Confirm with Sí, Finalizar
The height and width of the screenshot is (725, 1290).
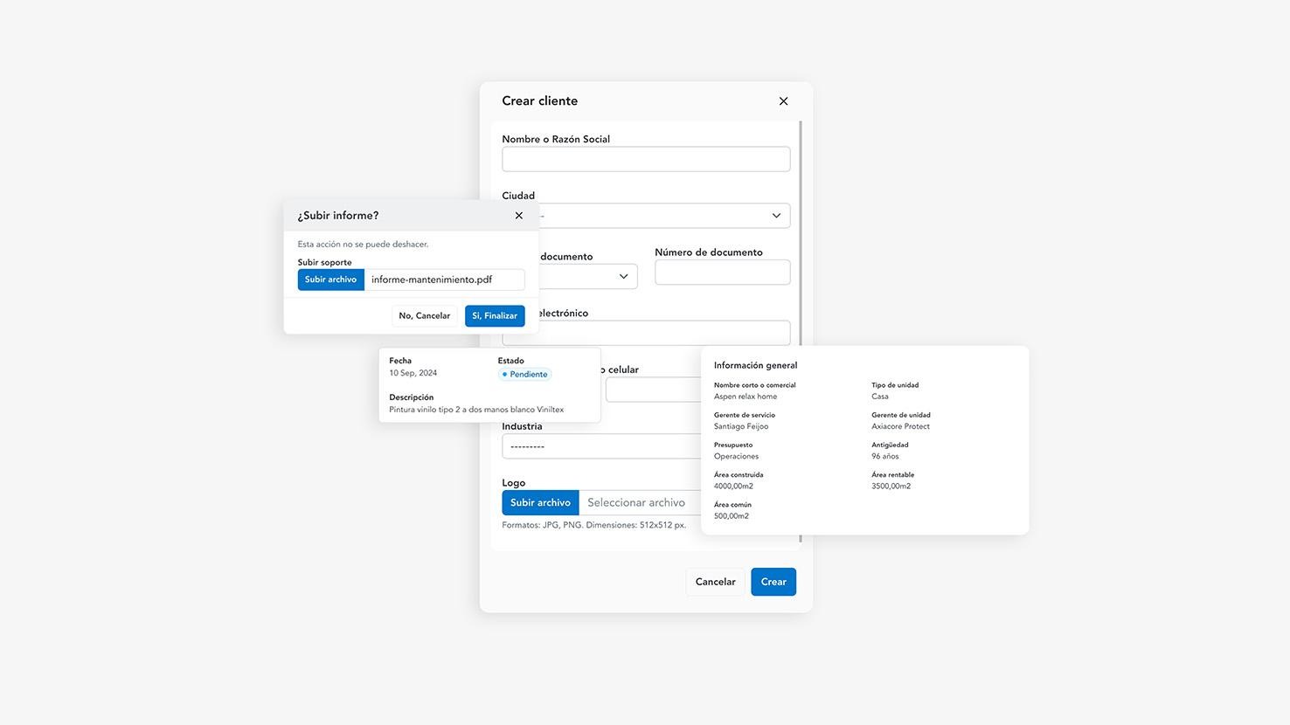pyautogui.click(x=494, y=315)
